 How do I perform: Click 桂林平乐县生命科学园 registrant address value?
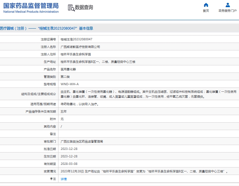(76, 54)
